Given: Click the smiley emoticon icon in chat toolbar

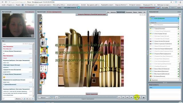Looking at the screenshot, I should [33, 99].
